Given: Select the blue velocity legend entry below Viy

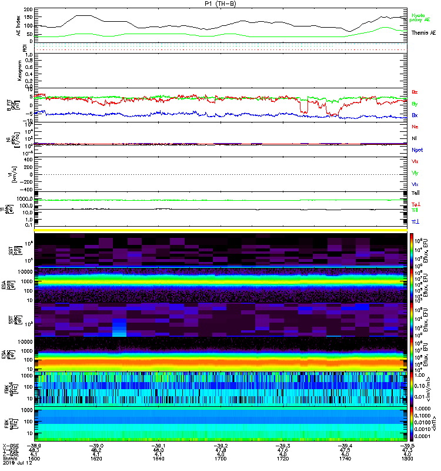Looking at the screenshot, I should tap(415, 184).
